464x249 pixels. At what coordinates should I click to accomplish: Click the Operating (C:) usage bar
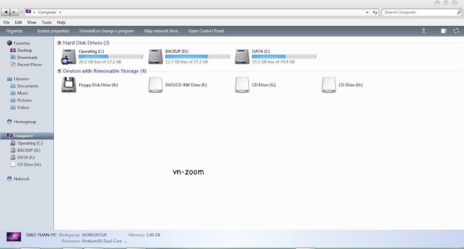tap(111, 57)
